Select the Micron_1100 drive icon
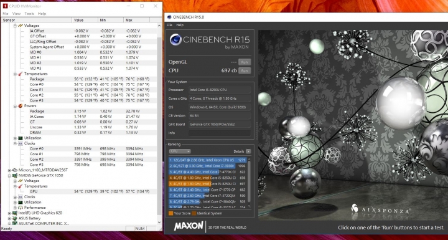Viewport: 448px width, 240px height. click(x=15, y=170)
